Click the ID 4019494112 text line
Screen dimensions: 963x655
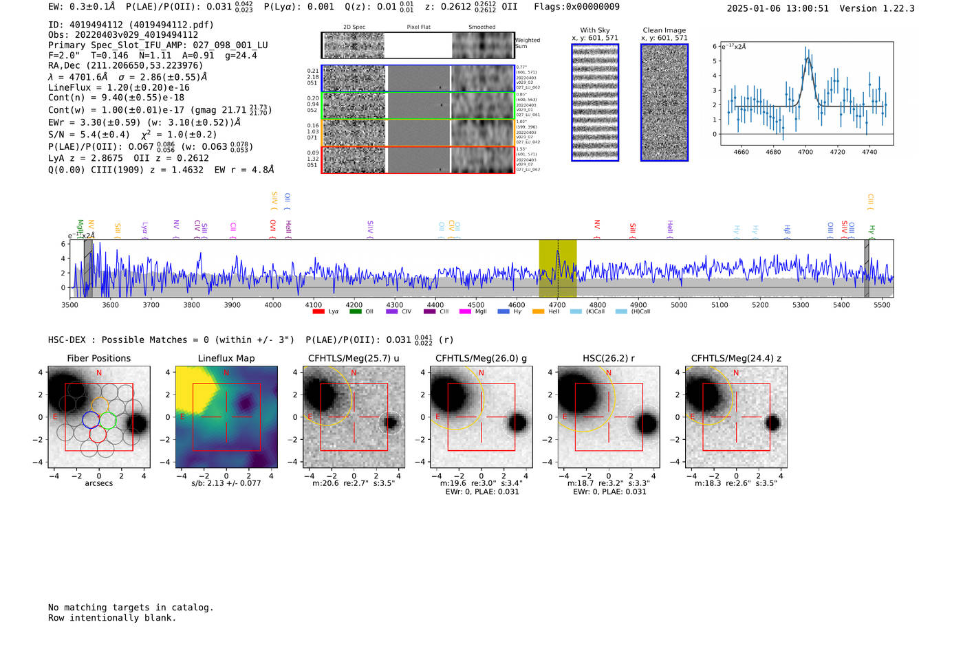131,25
